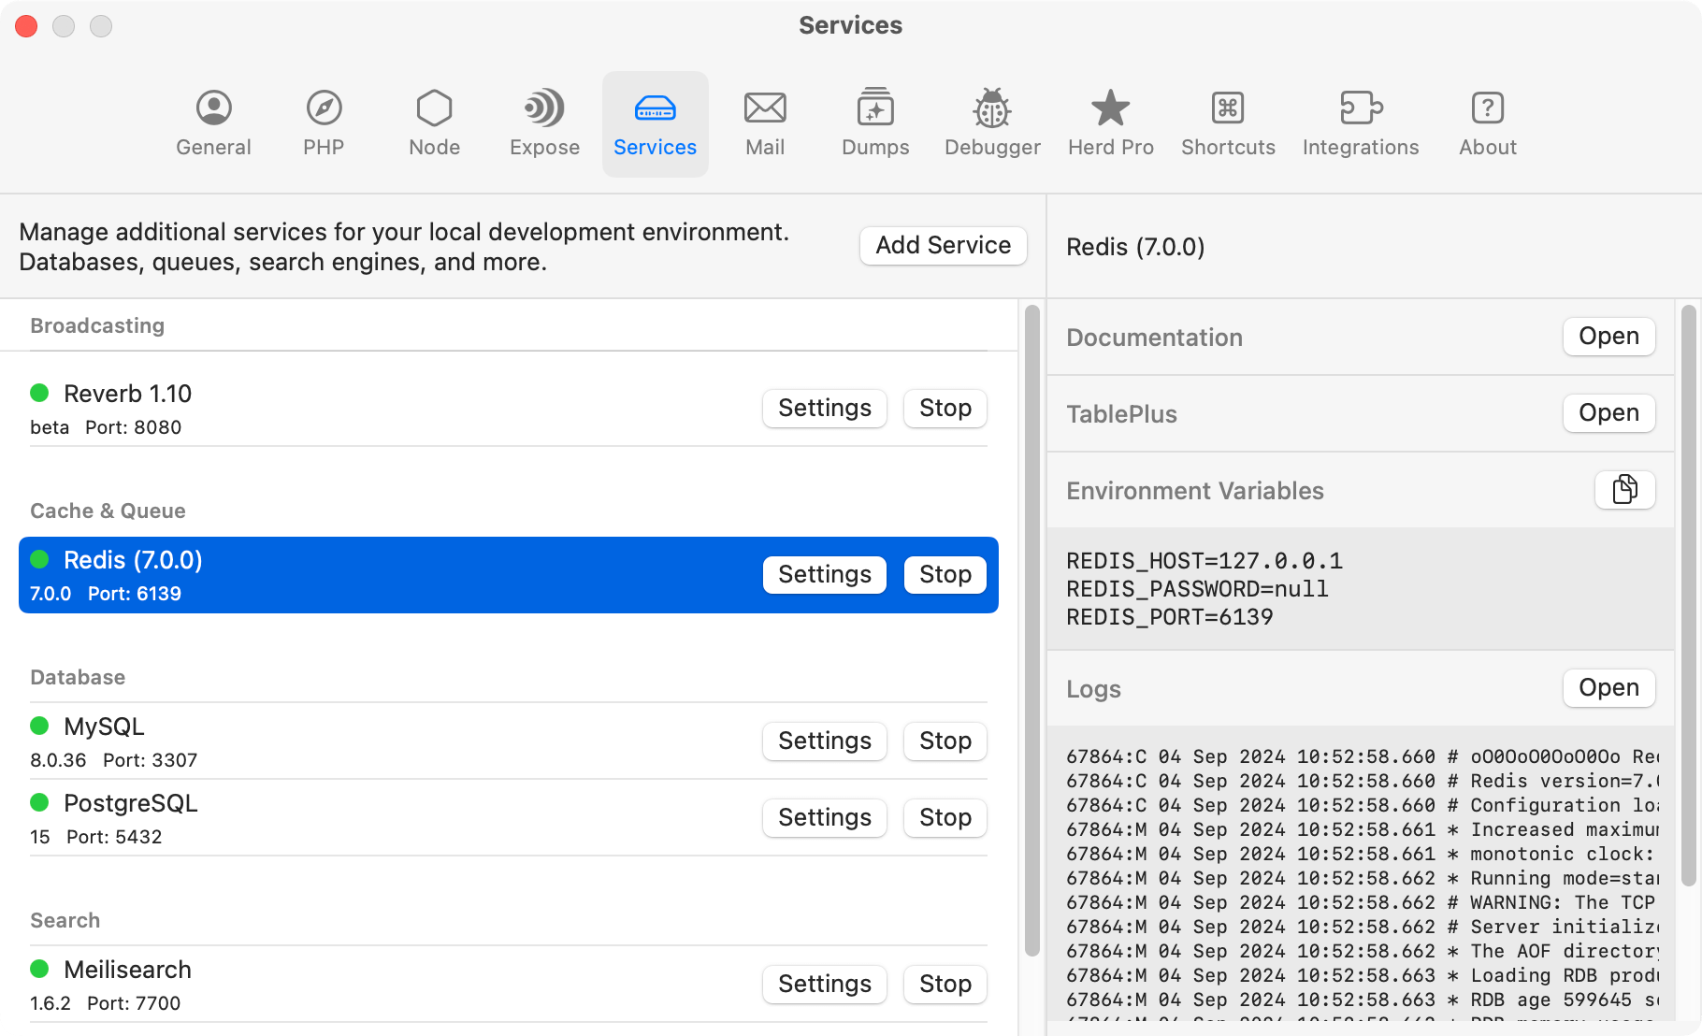The width and height of the screenshot is (1702, 1036).
Task: Open the Mail panel
Action: pyautogui.click(x=765, y=122)
